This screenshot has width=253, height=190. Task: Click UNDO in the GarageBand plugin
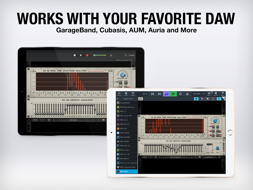pos(35,120)
